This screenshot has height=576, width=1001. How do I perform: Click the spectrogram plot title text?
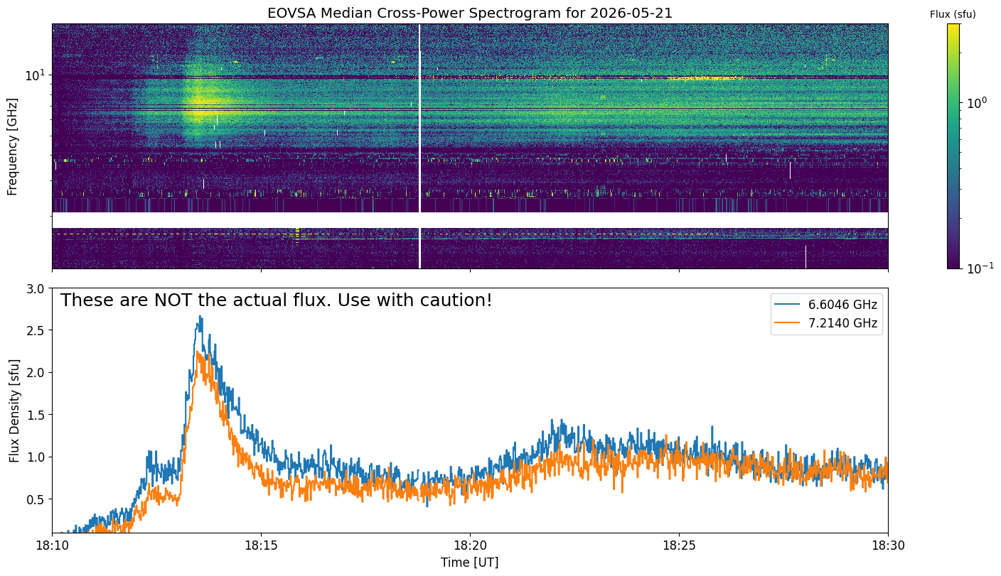pyautogui.click(x=470, y=13)
